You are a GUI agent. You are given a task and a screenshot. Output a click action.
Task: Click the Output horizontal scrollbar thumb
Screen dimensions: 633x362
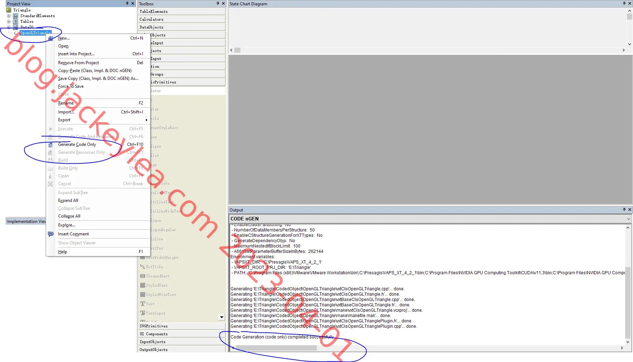(x=276, y=348)
